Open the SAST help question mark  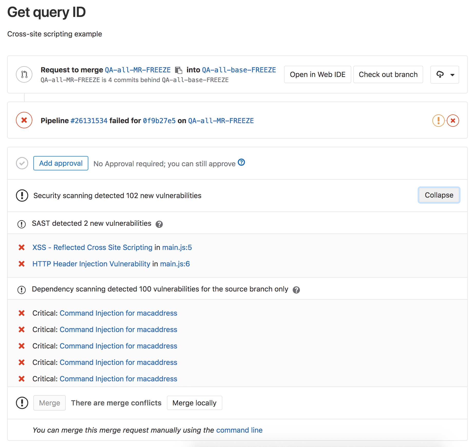[x=160, y=224]
